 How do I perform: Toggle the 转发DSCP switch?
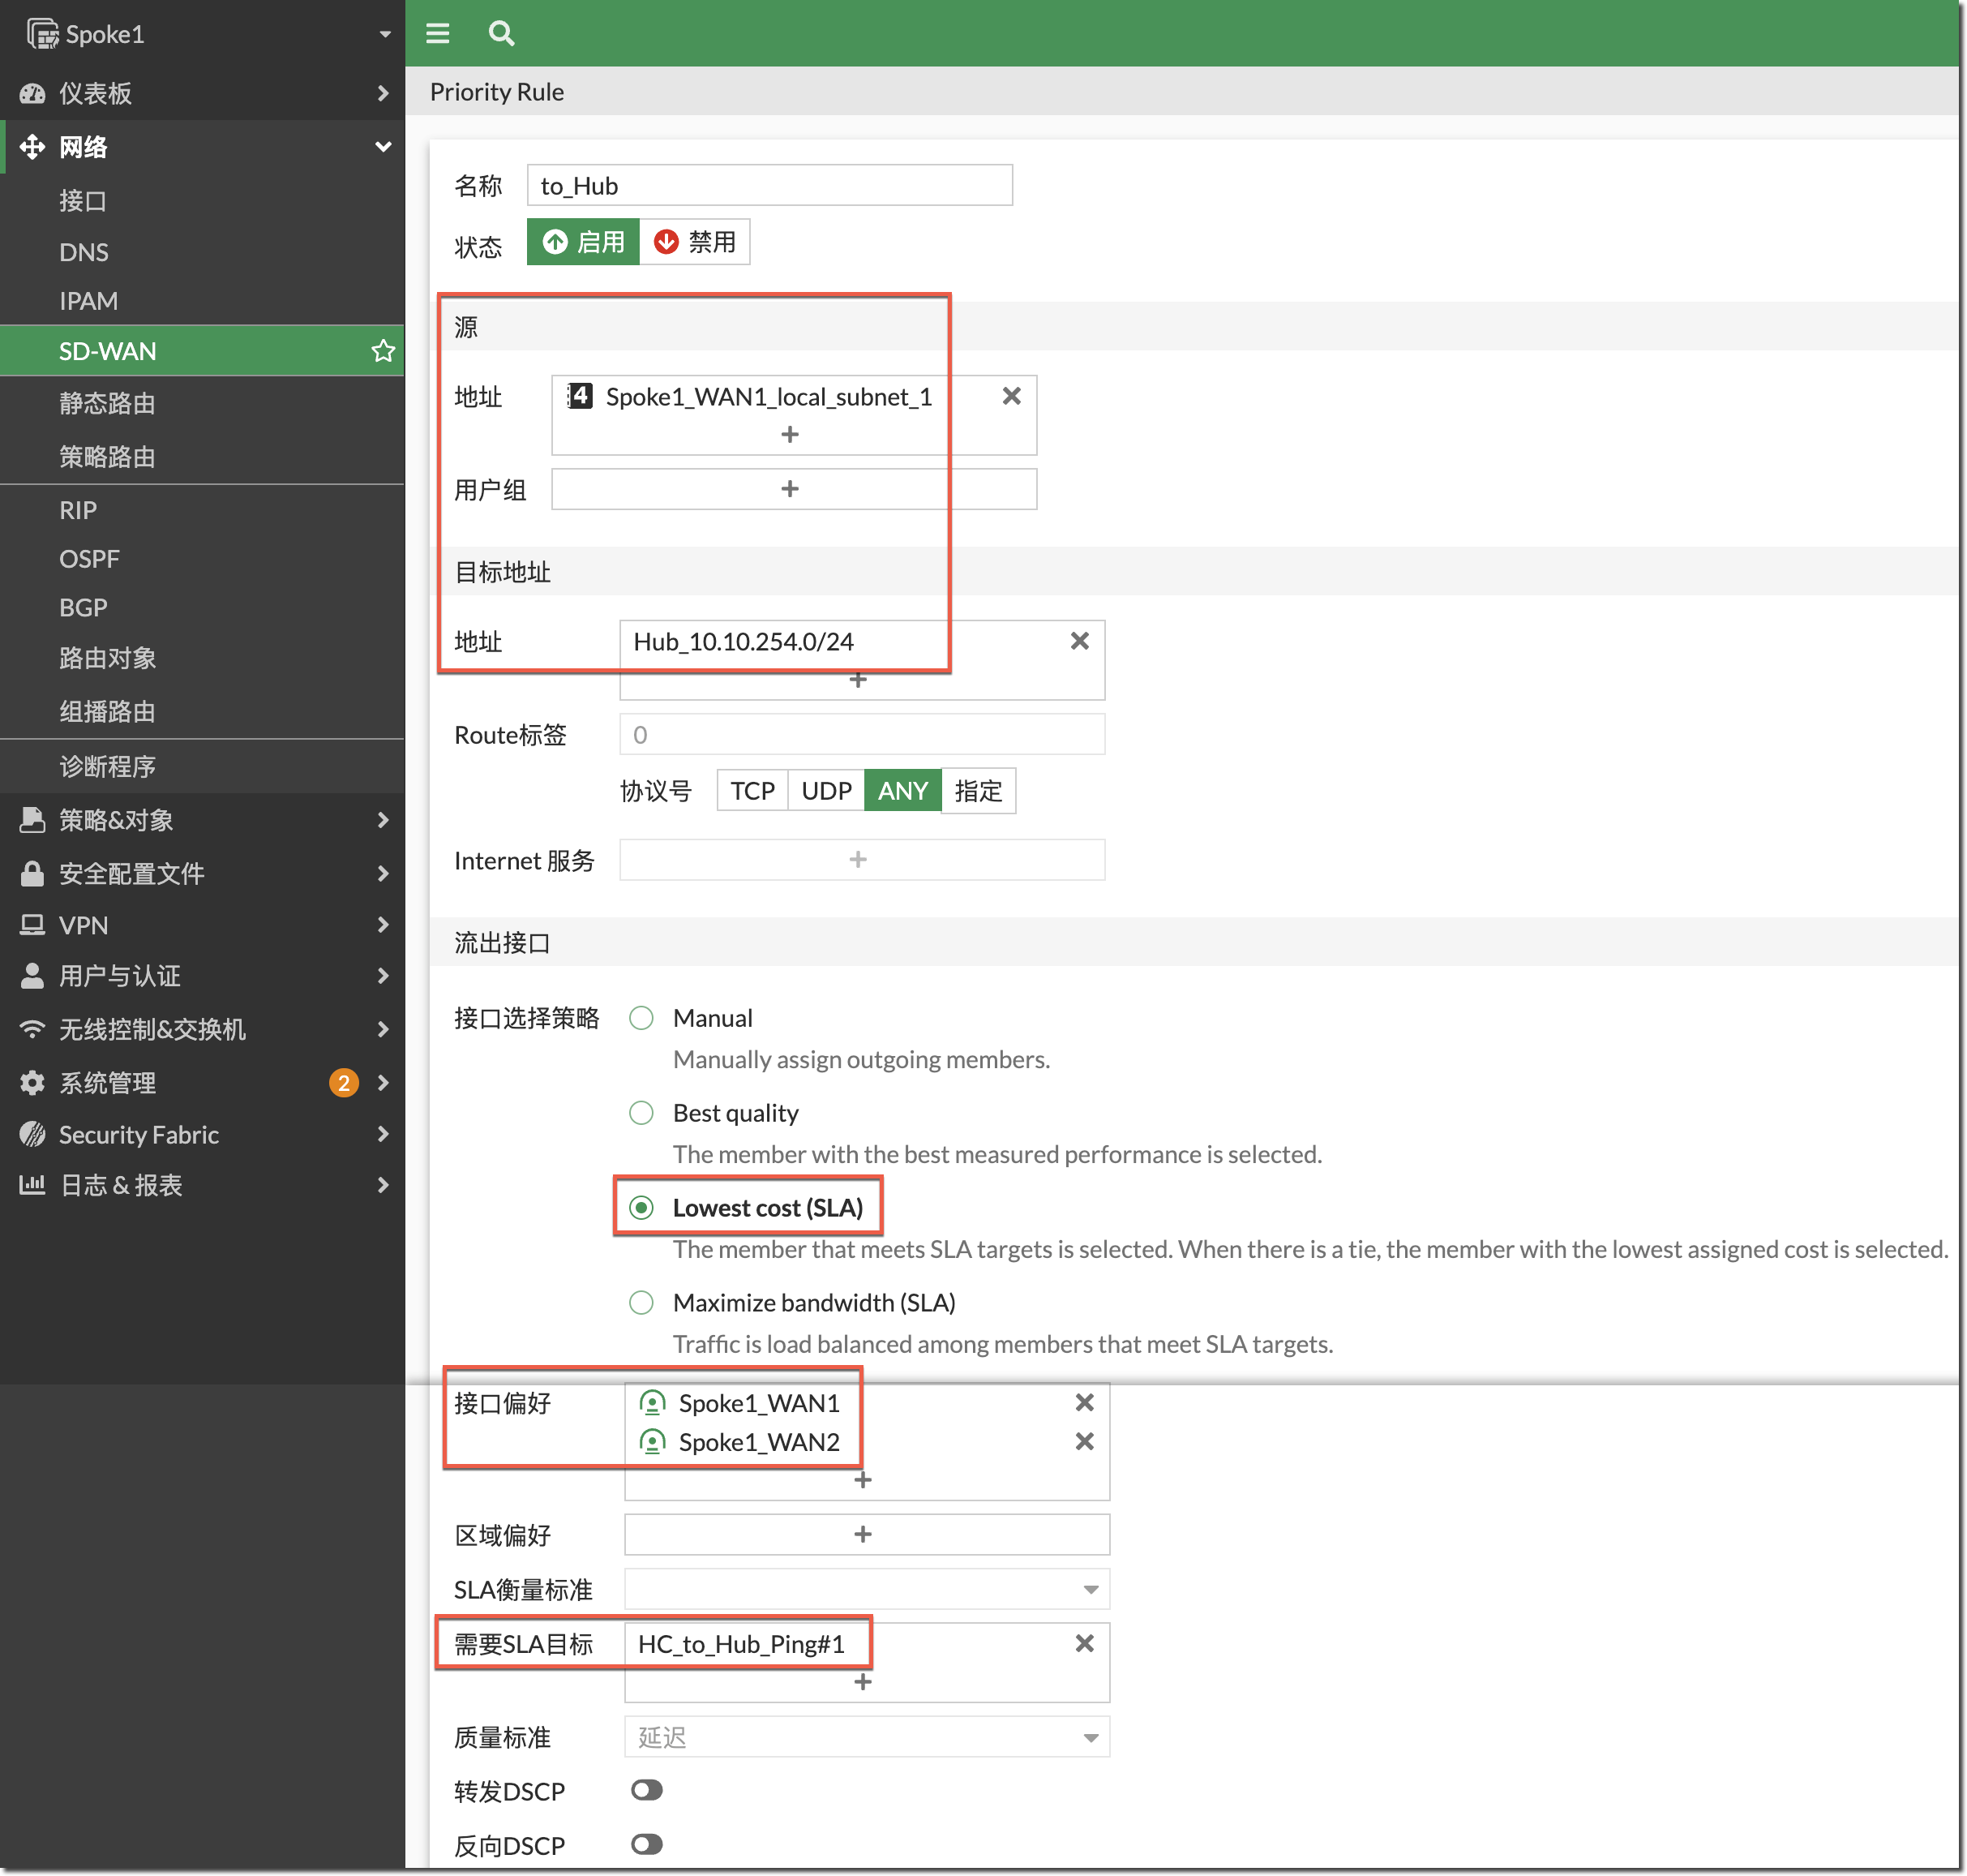[647, 1790]
